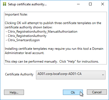Click the "Installing certificate templates" sentence start
The image size is (109, 100).
26,49
